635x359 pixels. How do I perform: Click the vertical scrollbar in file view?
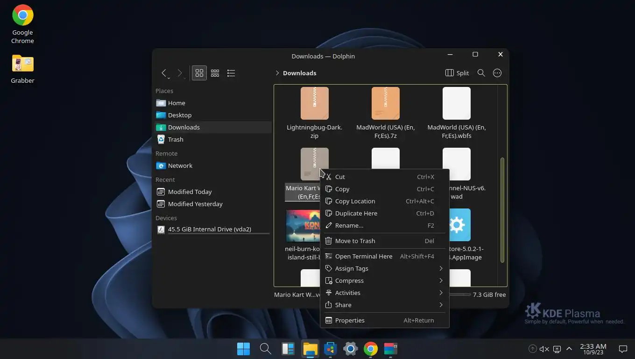(x=502, y=210)
